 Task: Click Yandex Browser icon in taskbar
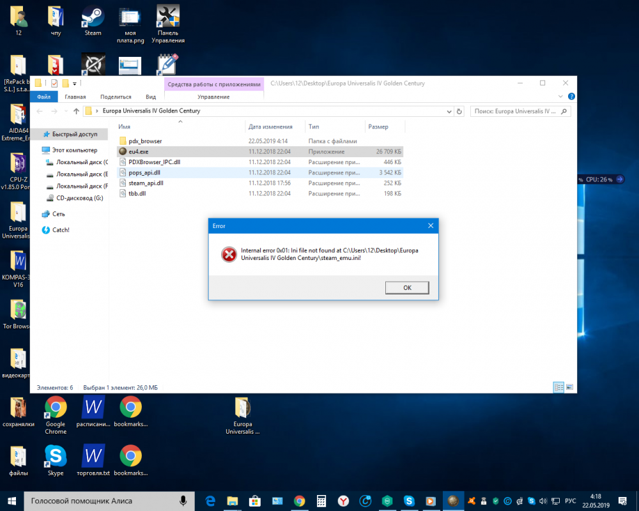[x=343, y=501]
